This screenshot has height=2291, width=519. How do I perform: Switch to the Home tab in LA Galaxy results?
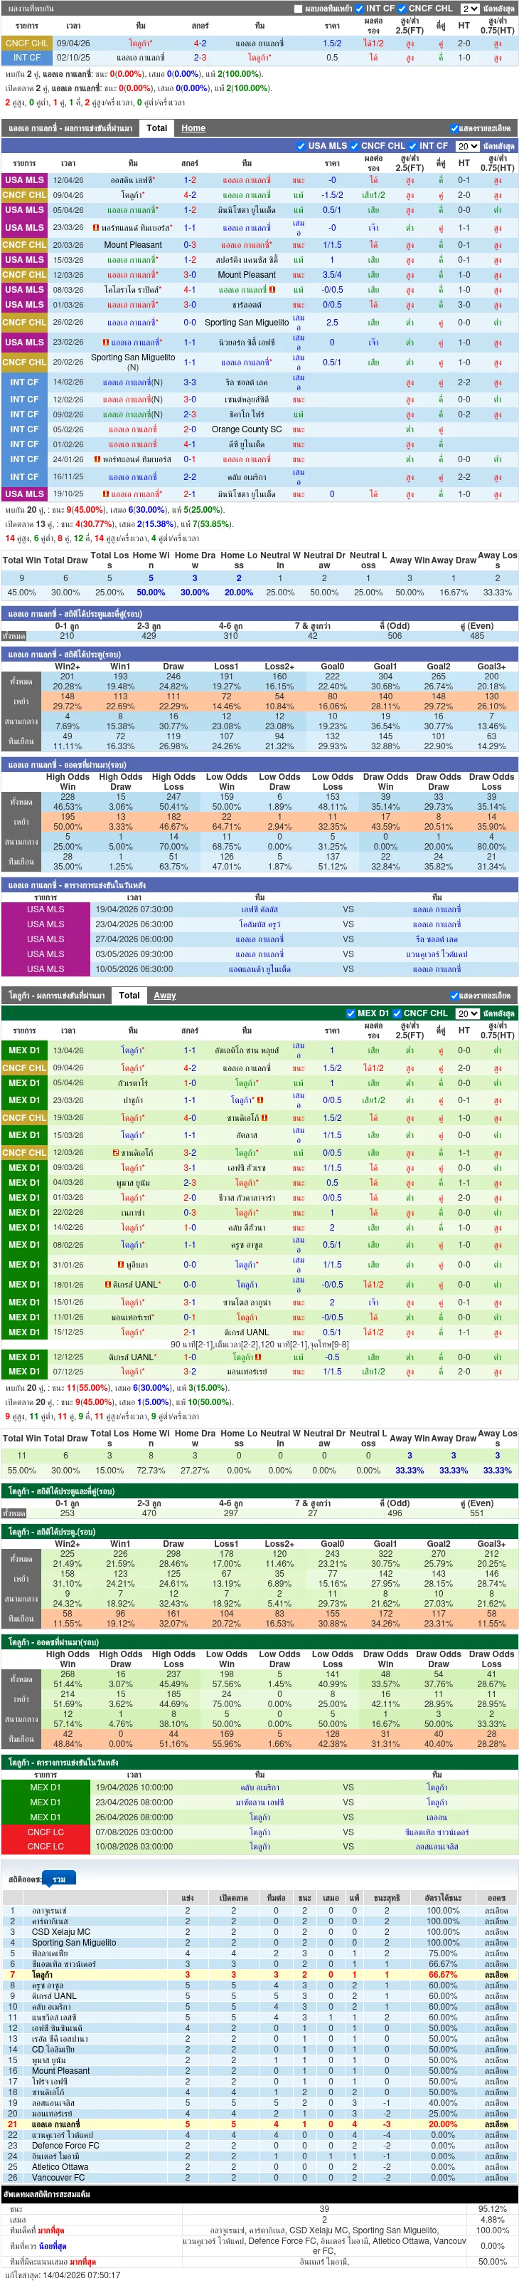[x=193, y=128]
